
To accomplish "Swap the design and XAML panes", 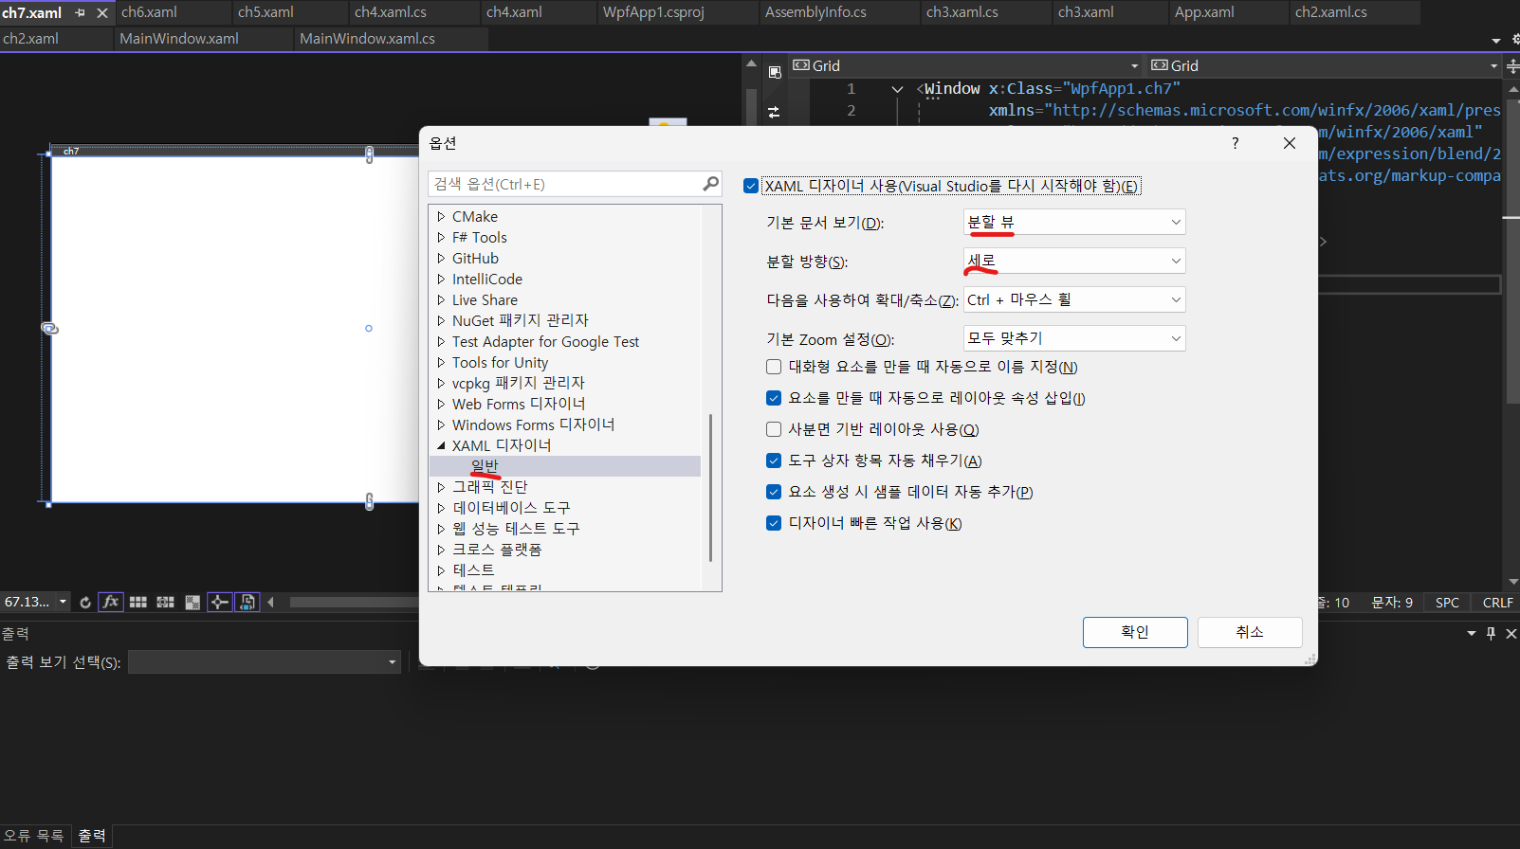I will click(774, 112).
